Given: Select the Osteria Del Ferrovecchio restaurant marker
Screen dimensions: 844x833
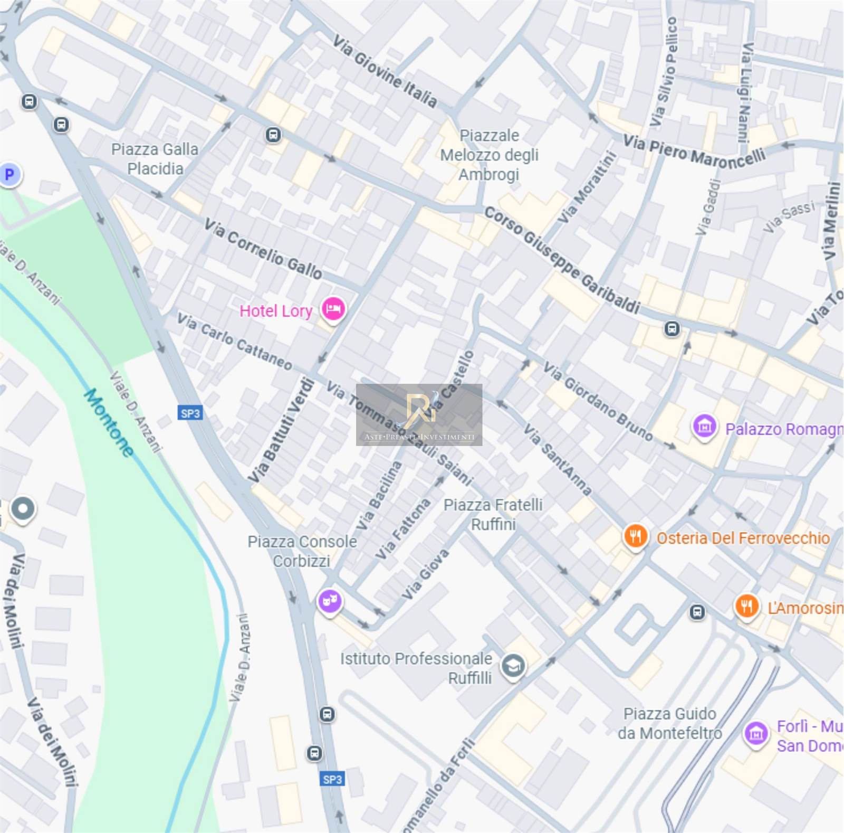Looking at the screenshot, I should pos(636,536).
